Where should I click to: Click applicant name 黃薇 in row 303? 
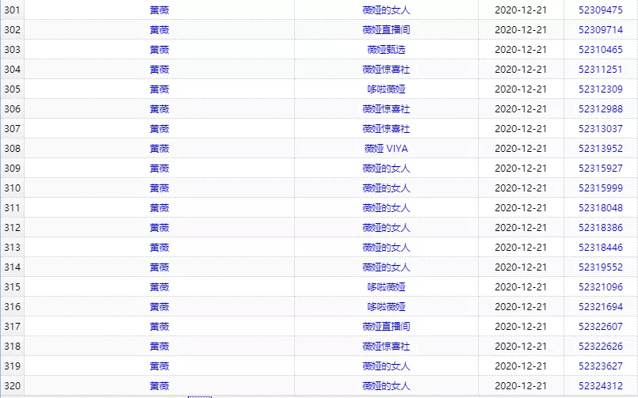pyautogui.click(x=159, y=50)
